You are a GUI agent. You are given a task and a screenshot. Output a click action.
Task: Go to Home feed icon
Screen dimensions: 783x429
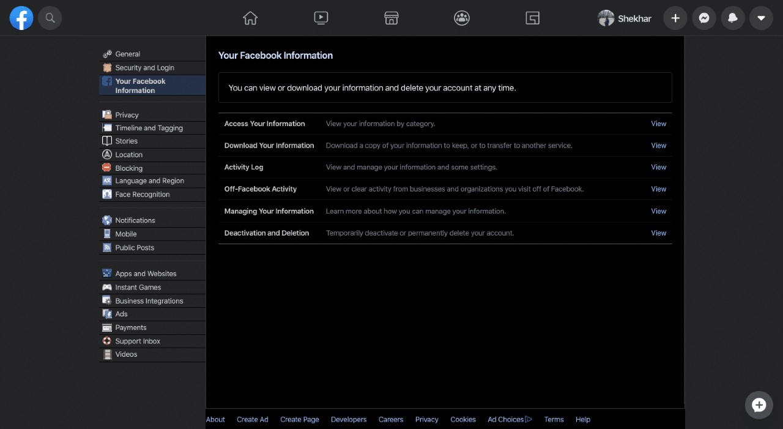[250, 18]
